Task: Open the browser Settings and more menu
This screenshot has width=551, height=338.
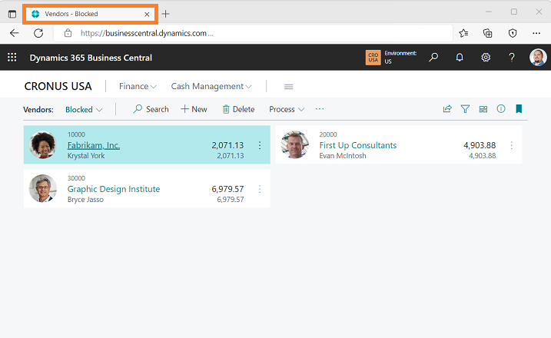Action: coord(536,33)
